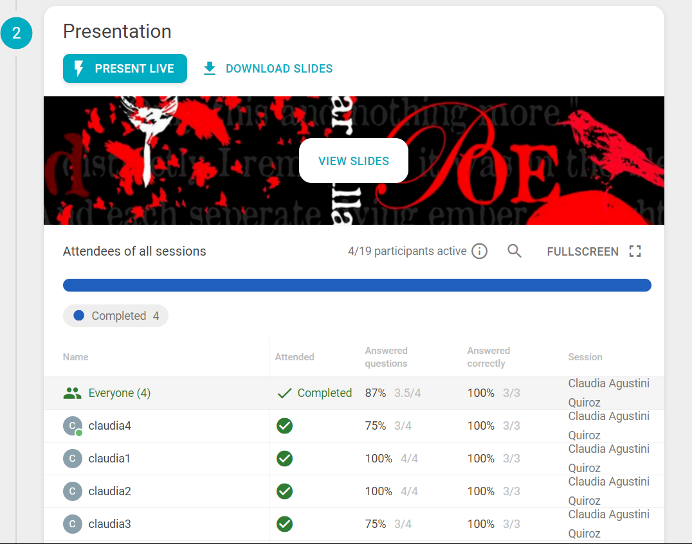The width and height of the screenshot is (692, 544).
Task: Click the session name in claudia2's row
Action: coord(608,491)
